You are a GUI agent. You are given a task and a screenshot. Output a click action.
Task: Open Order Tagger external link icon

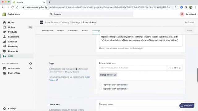tap(57, 80)
